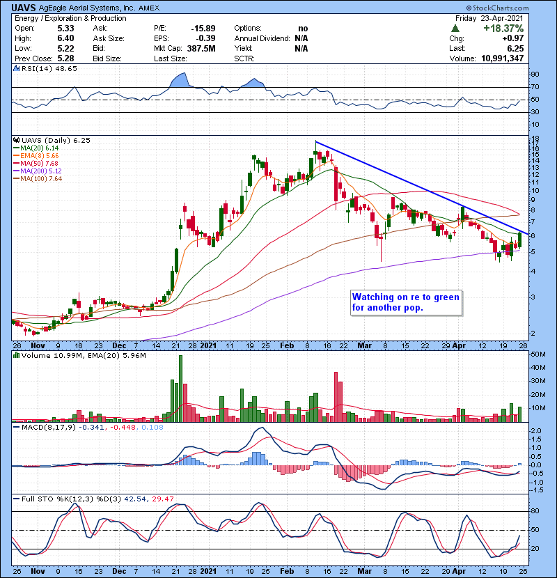
Task: Click the High price value 6.40
Action: 65,38
